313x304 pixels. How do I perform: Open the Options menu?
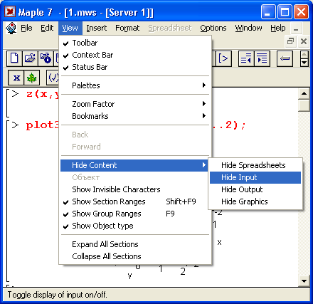pyautogui.click(x=213, y=28)
